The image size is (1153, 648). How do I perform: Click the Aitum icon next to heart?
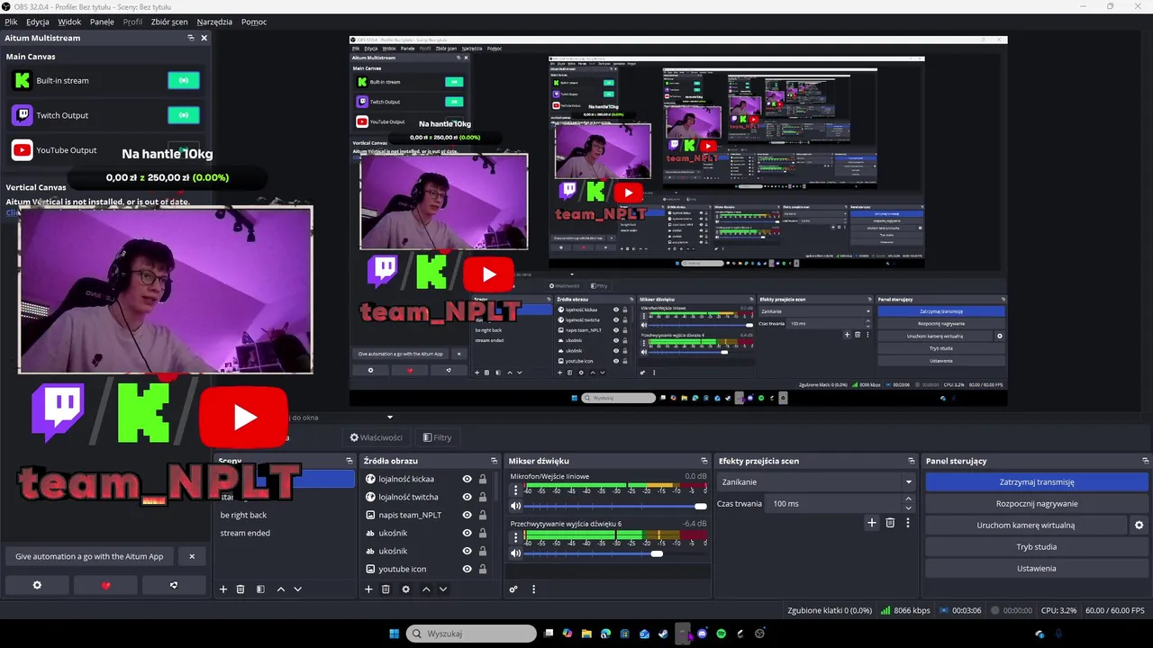click(x=174, y=585)
